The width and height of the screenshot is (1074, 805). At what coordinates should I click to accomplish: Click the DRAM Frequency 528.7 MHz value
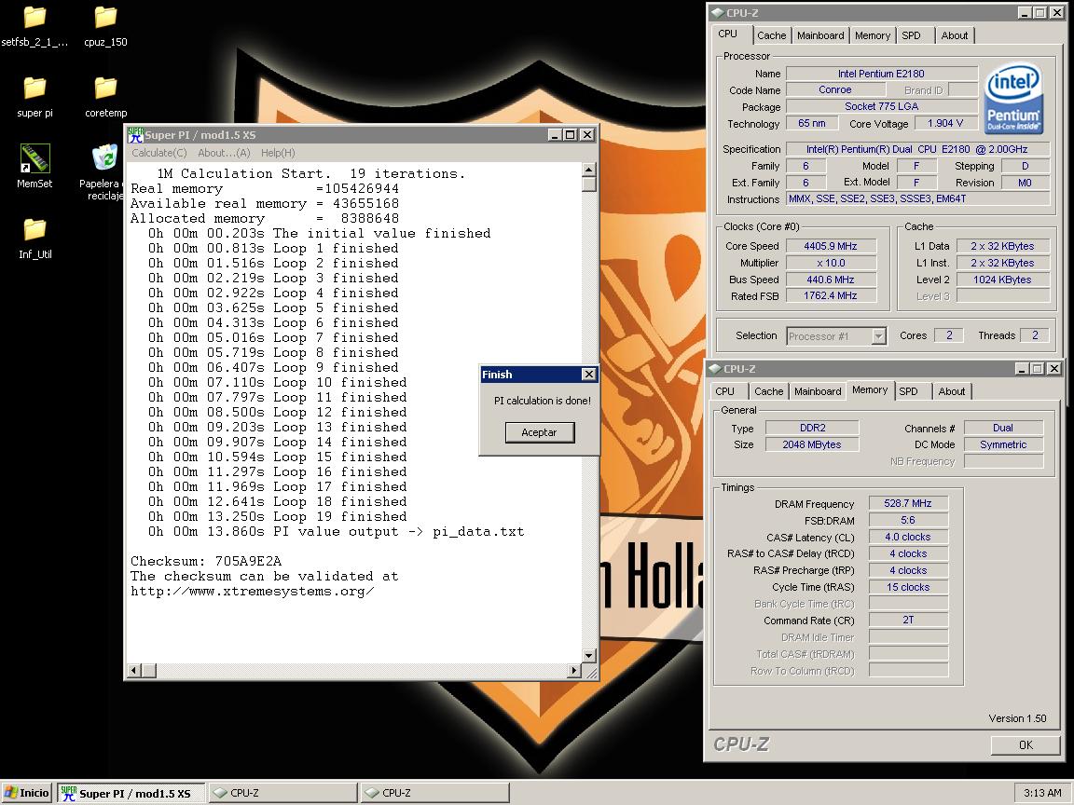click(x=907, y=503)
